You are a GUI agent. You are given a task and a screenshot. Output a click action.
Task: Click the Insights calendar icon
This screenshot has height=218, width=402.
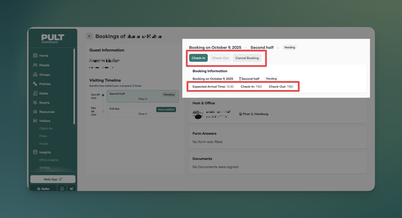[35, 152]
